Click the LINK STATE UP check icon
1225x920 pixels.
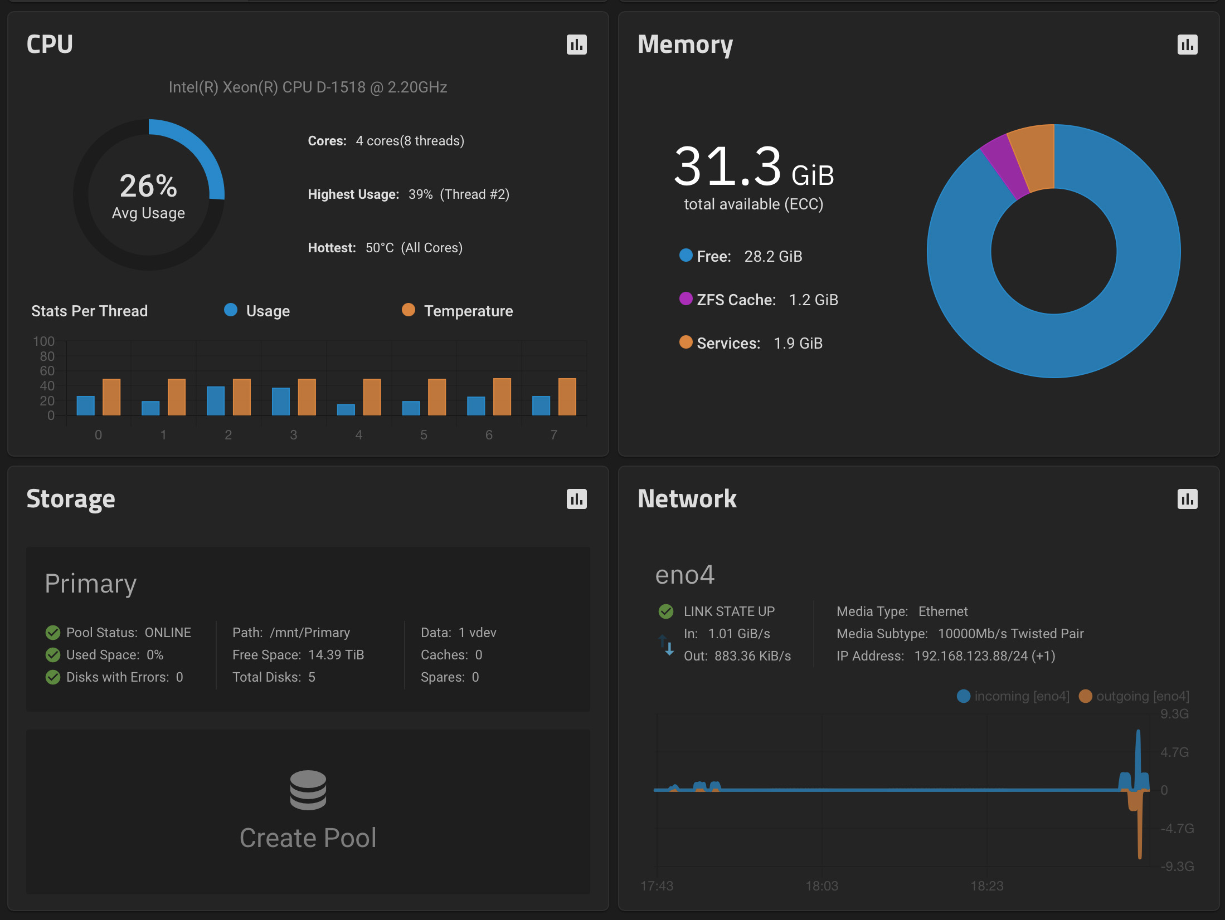tap(665, 611)
